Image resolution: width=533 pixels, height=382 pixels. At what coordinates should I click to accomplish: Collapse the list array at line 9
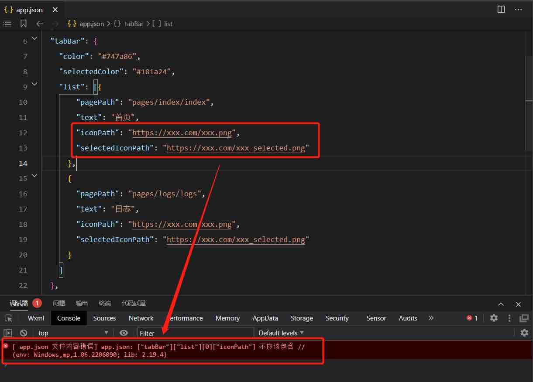pyautogui.click(x=34, y=84)
